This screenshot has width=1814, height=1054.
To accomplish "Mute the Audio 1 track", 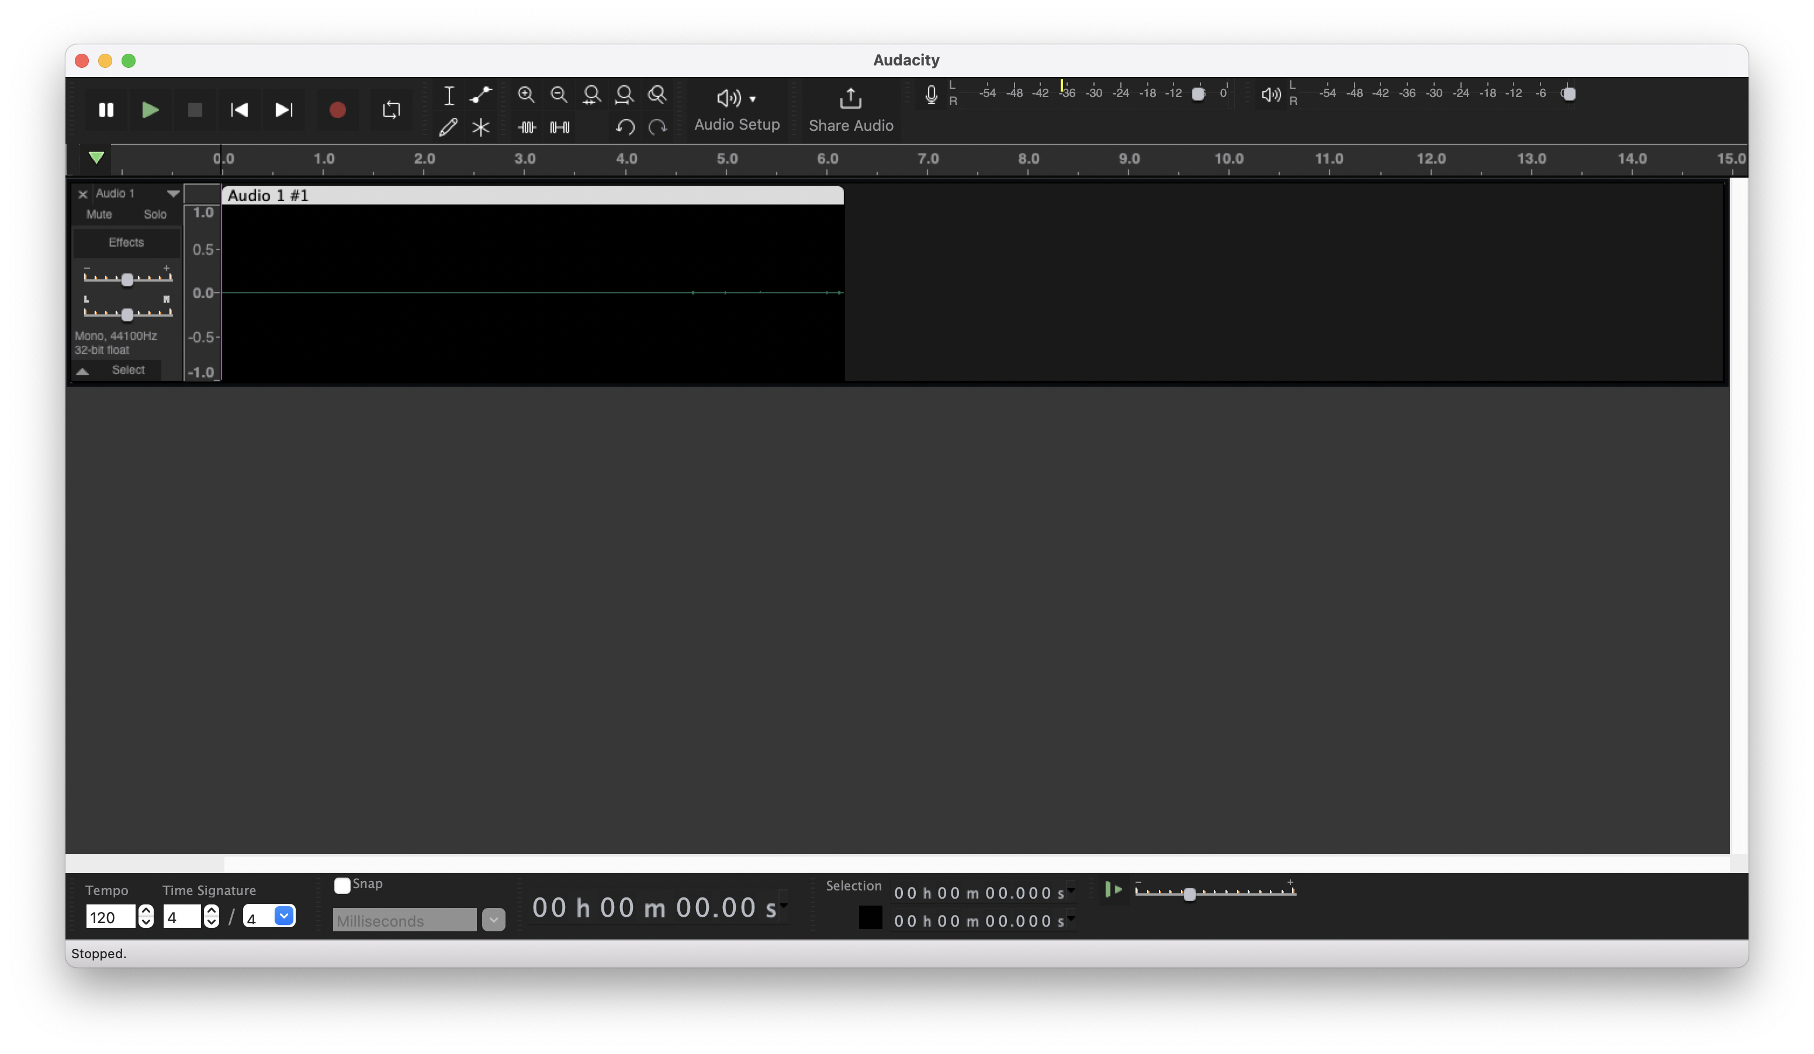I will point(99,214).
